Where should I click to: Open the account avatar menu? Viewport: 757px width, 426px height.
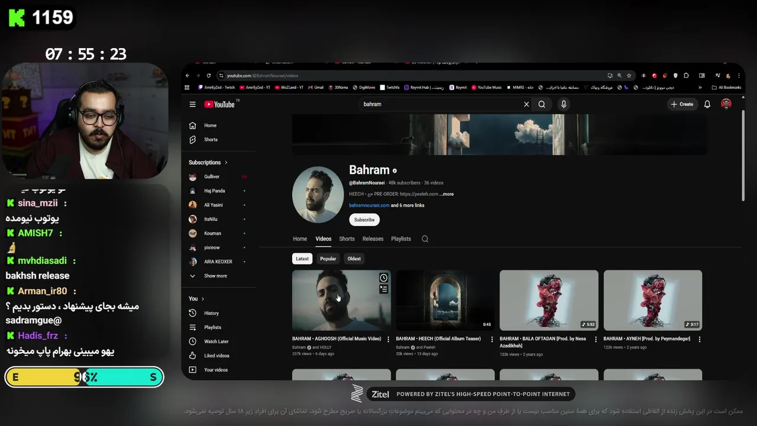pos(726,104)
